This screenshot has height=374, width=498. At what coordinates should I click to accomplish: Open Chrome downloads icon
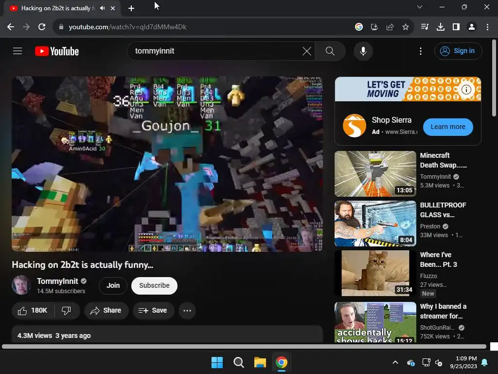(440, 27)
